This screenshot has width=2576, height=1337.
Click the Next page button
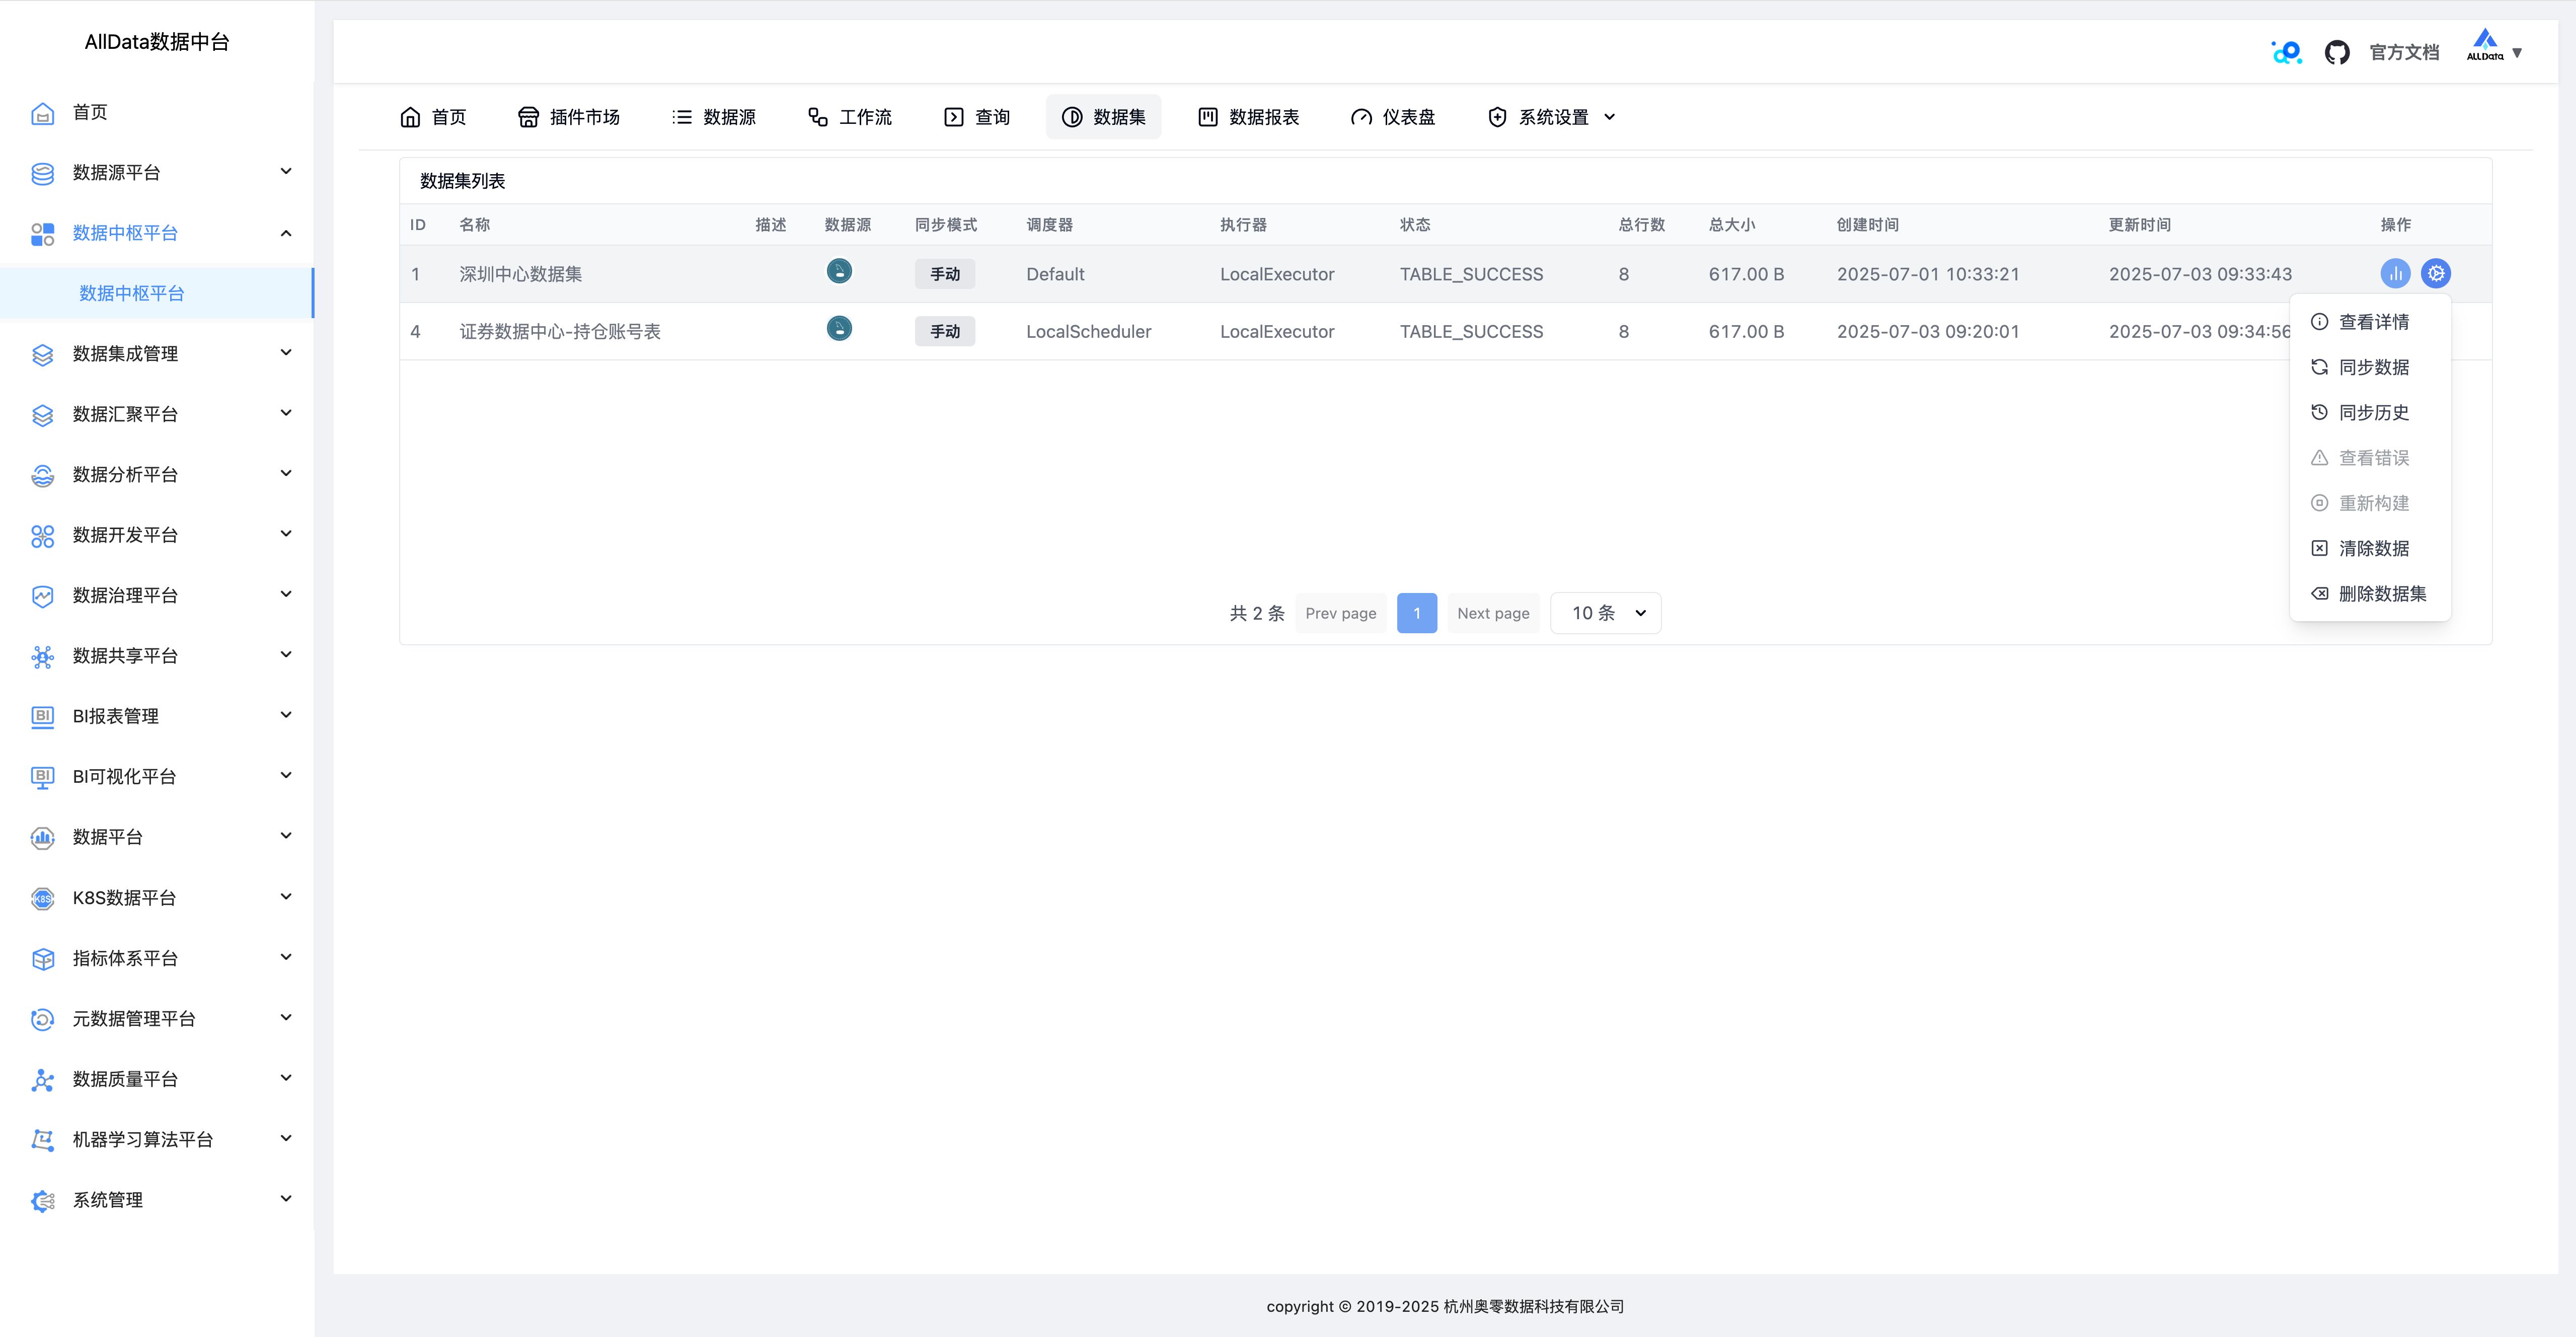click(x=1493, y=613)
